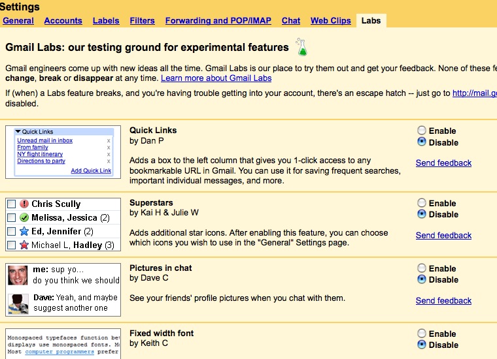The image size is (497, 359).
Task: Open the Web Clips tab
Action: pos(331,20)
